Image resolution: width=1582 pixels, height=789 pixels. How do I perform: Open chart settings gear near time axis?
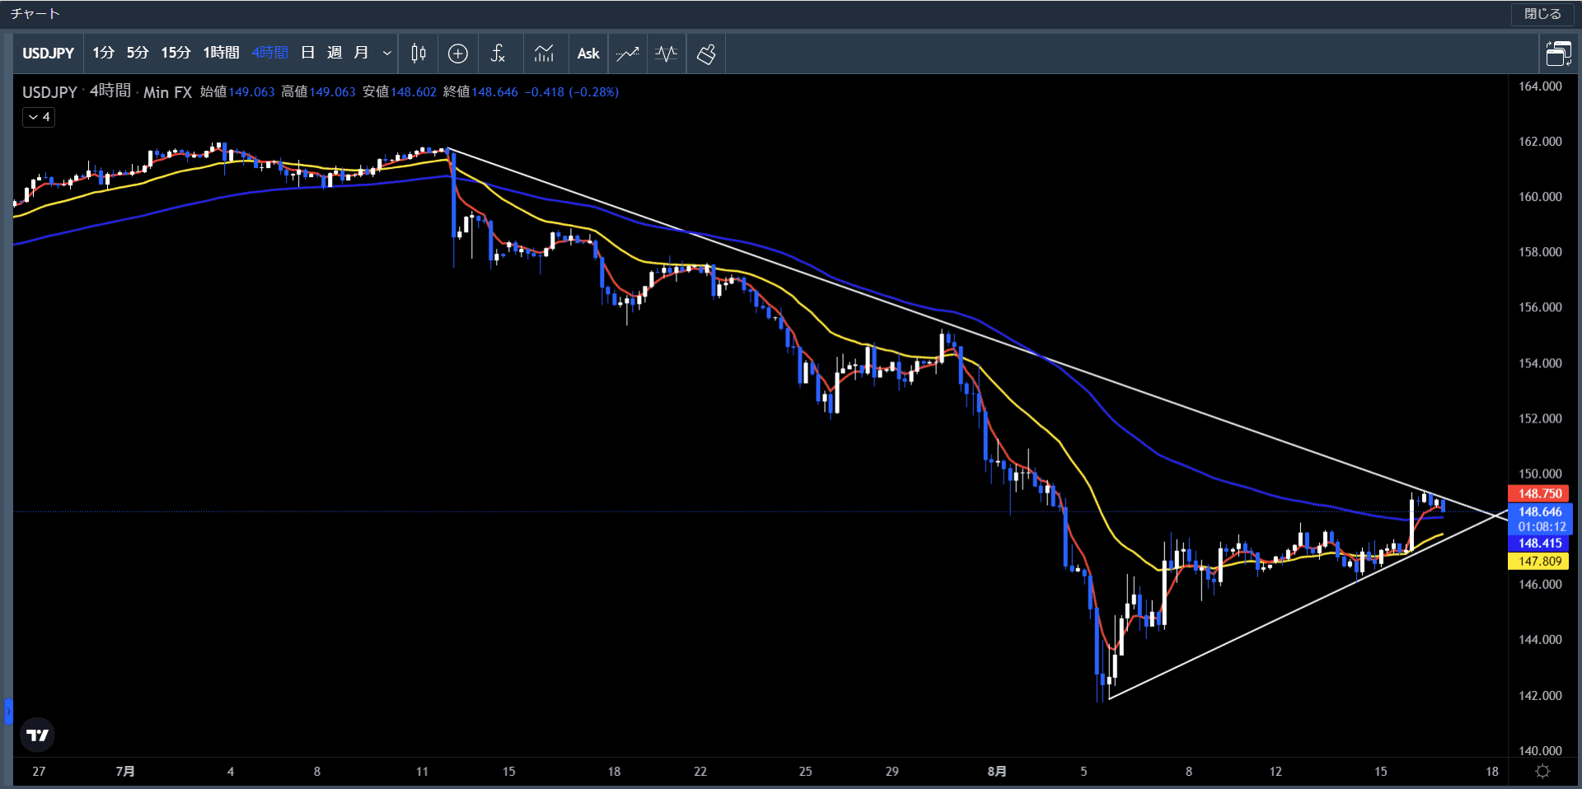[x=1543, y=772]
